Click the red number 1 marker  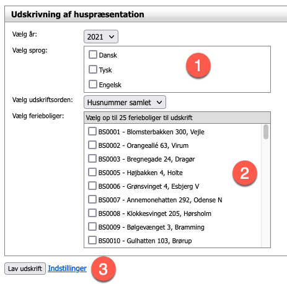point(198,65)
